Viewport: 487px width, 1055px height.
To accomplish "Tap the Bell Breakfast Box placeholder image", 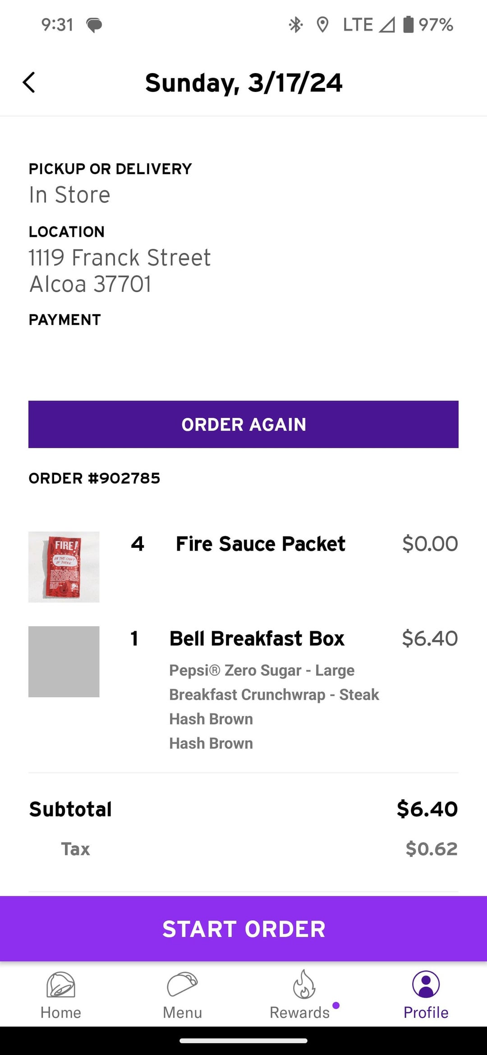I will (64, 661).
